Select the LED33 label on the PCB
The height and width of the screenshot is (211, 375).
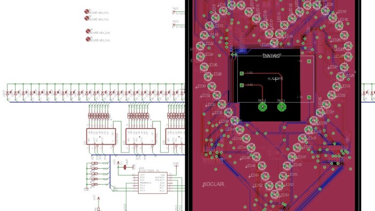(x=341, y=95)
